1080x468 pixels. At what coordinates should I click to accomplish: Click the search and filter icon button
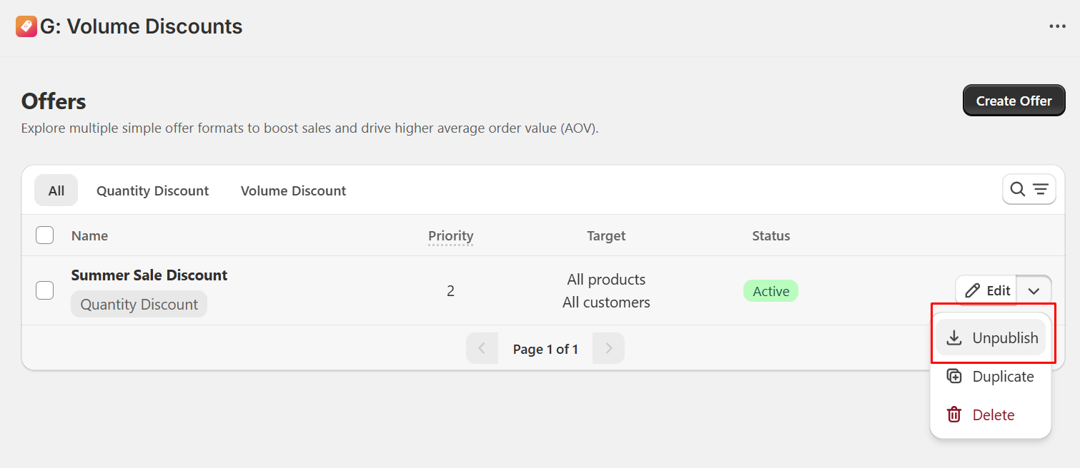pyautogui.click(x=1029, y=189)
